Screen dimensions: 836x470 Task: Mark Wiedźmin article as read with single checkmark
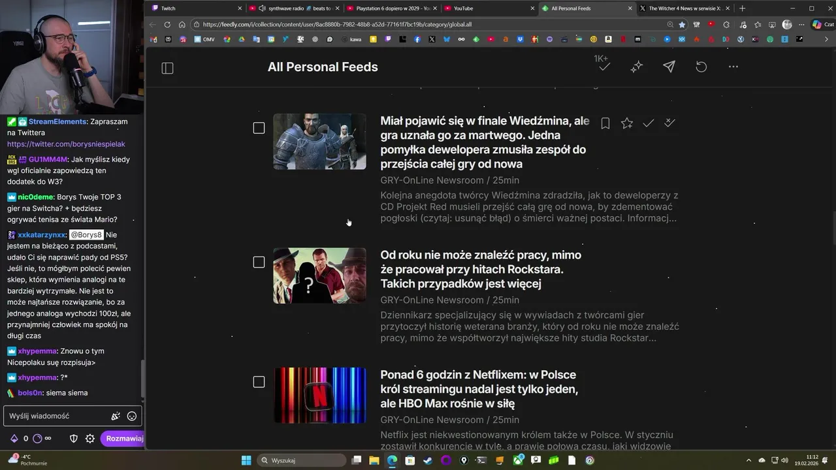[649, 123]
